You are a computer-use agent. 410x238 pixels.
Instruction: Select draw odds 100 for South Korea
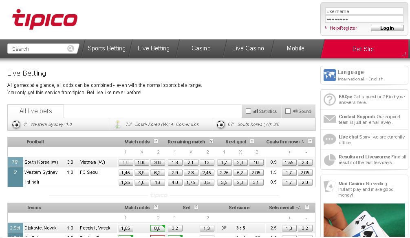[x=141, y=162]
